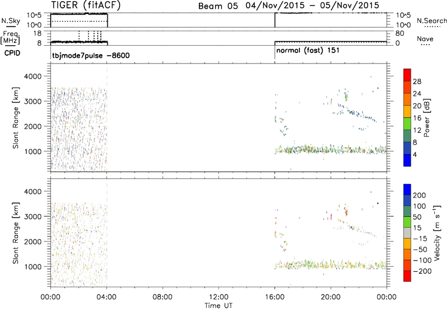447x309 pixels.
Task: Click the 1000 km scatter band in velocity panel
Action: coord(331,264)
